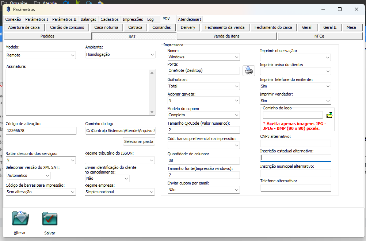The height and width of the screenshot is (241, 366).
Task: Switch to the Parâmetros I tab
Action: pyautogui.click(x=37, y=19)
